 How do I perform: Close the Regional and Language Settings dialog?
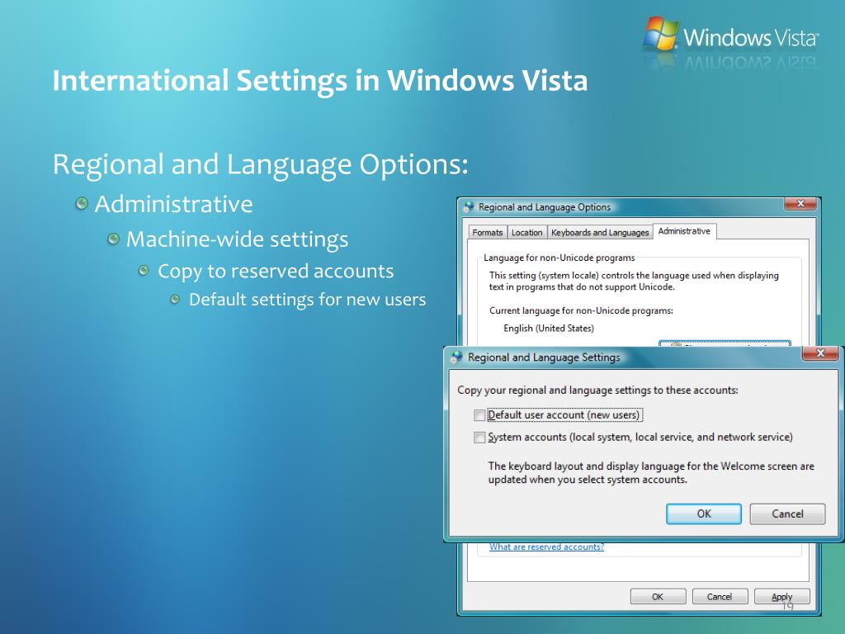pos(820,353)
